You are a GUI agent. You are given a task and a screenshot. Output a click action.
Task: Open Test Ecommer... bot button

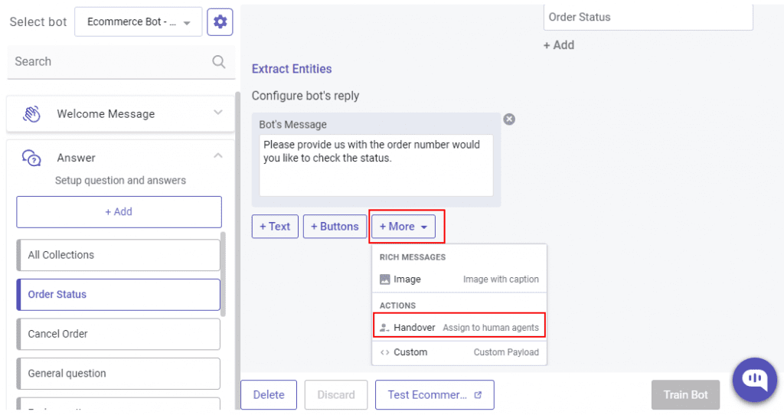point(435,395)
